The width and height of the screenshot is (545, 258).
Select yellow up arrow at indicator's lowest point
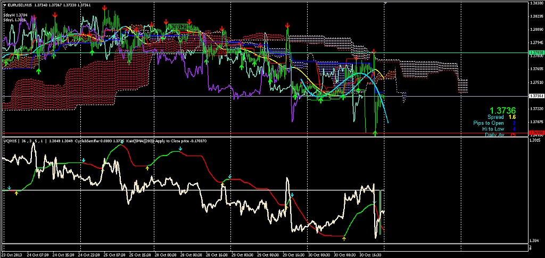click(344, 238)
